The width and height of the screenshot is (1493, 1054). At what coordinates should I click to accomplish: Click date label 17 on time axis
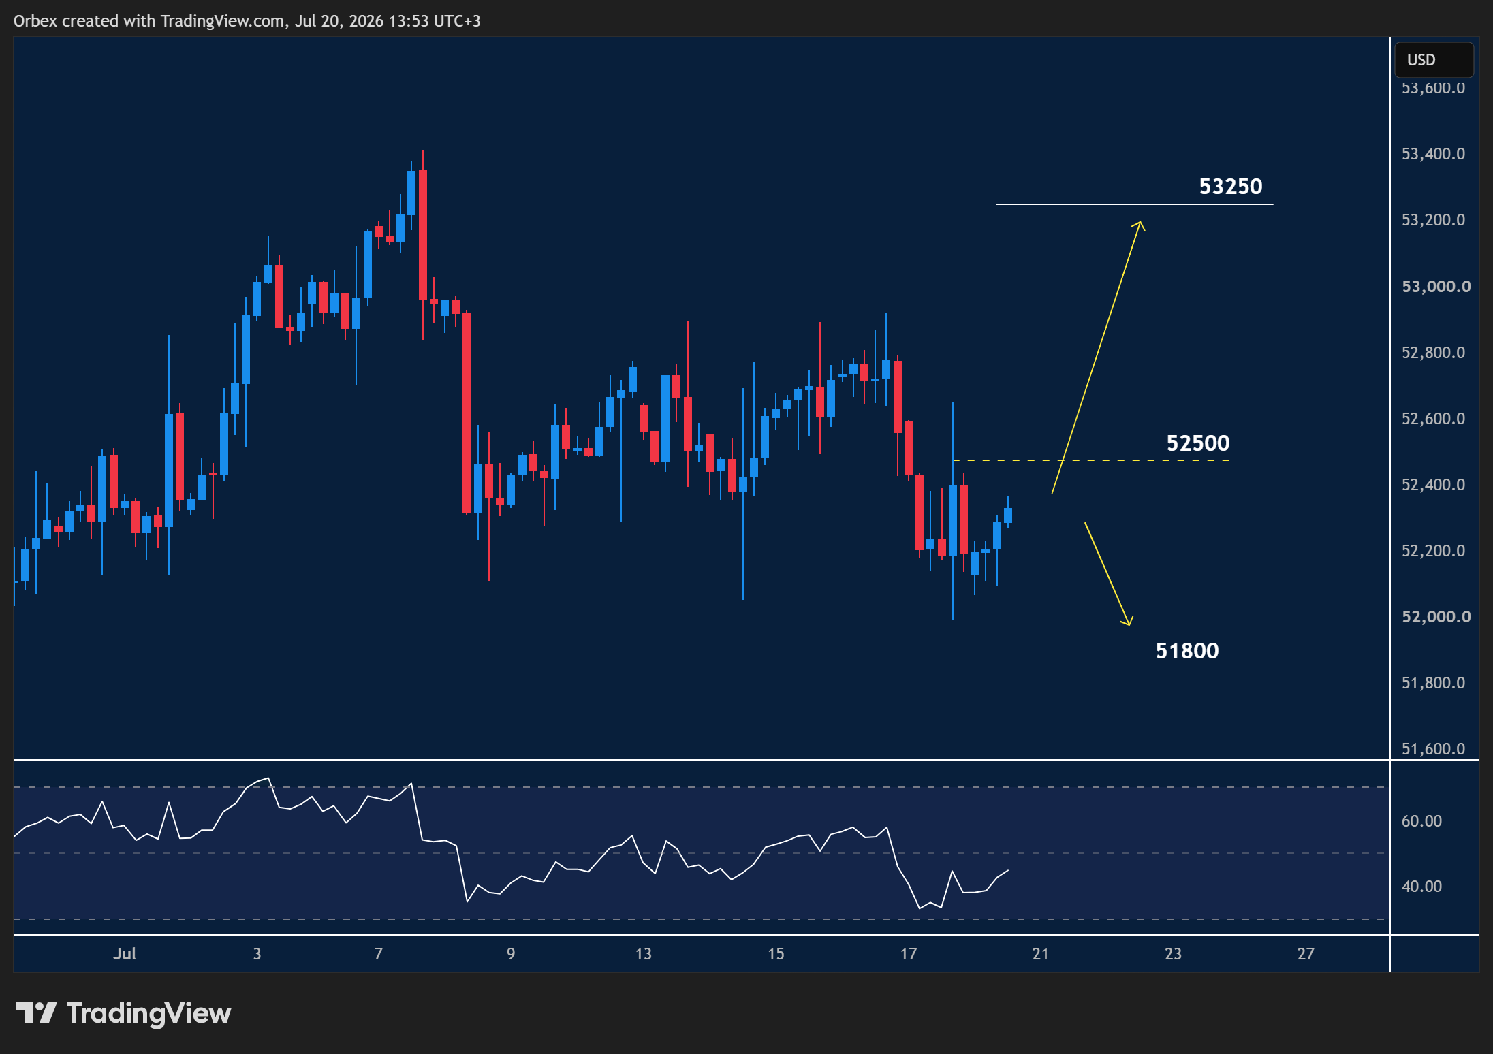click(x=909, y=954)
